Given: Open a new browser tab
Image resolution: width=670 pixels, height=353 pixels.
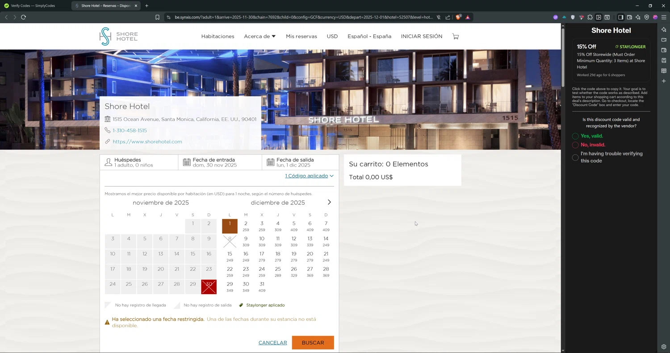Looking at the screenshot, I should (x=147, y=6).
